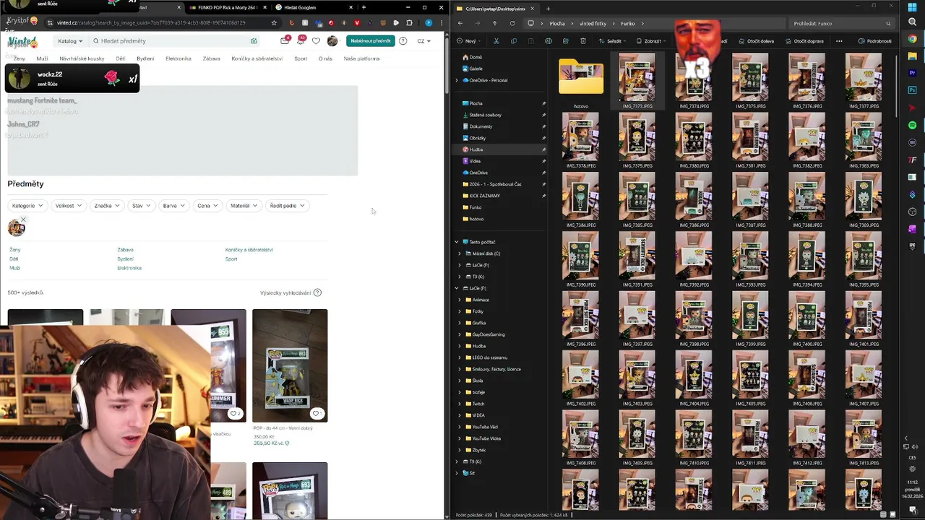Open Windows Start button on taskbar
This screenshot has width=925, height=520.
(913, 7)
